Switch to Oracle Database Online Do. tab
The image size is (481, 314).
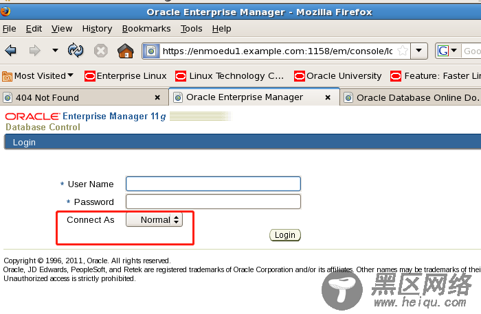(411, 97)
